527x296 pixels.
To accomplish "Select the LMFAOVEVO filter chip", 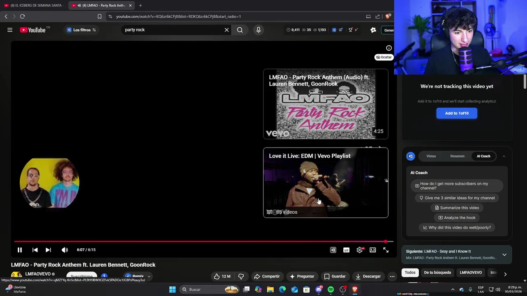I will [x=471, y=273].
